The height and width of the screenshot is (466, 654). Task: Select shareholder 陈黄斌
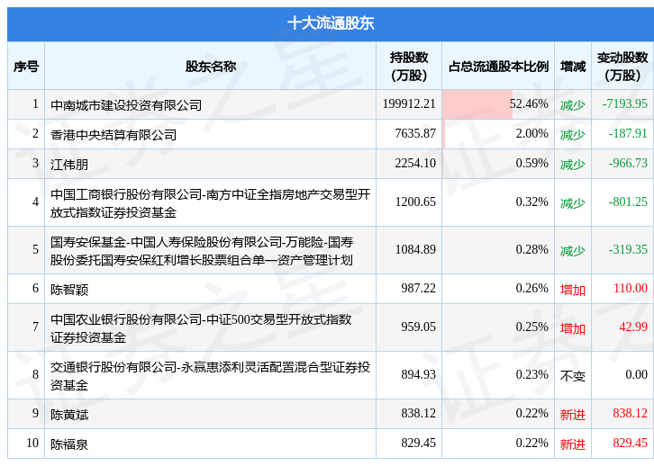coord(69,415)
